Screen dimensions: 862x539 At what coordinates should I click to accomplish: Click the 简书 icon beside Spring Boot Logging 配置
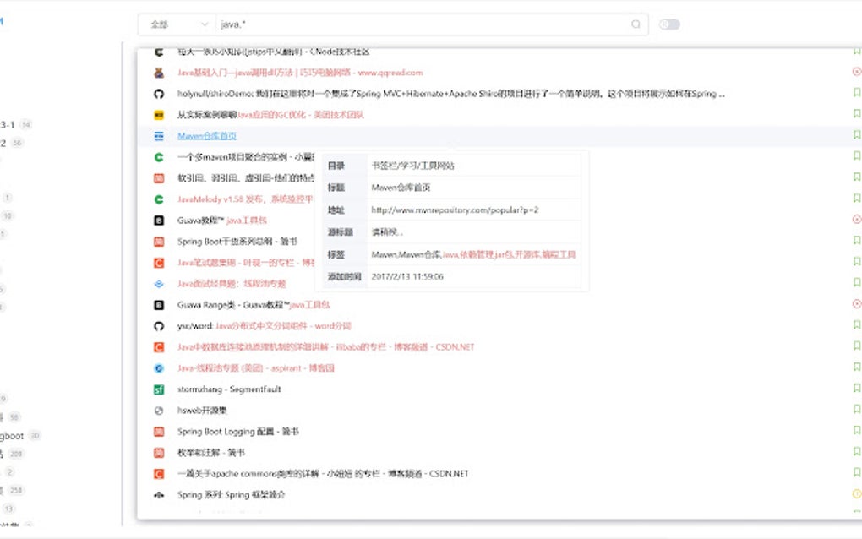[x=159, y=432]
